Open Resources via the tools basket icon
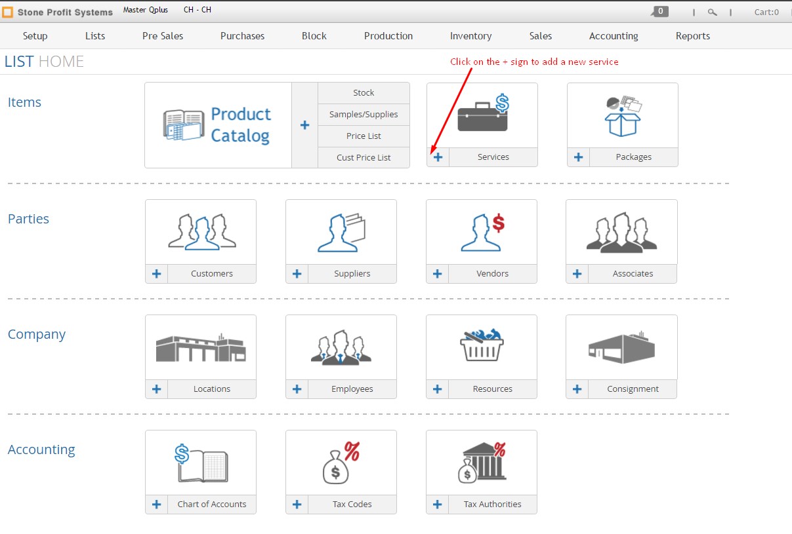 (x=481, y=347)
